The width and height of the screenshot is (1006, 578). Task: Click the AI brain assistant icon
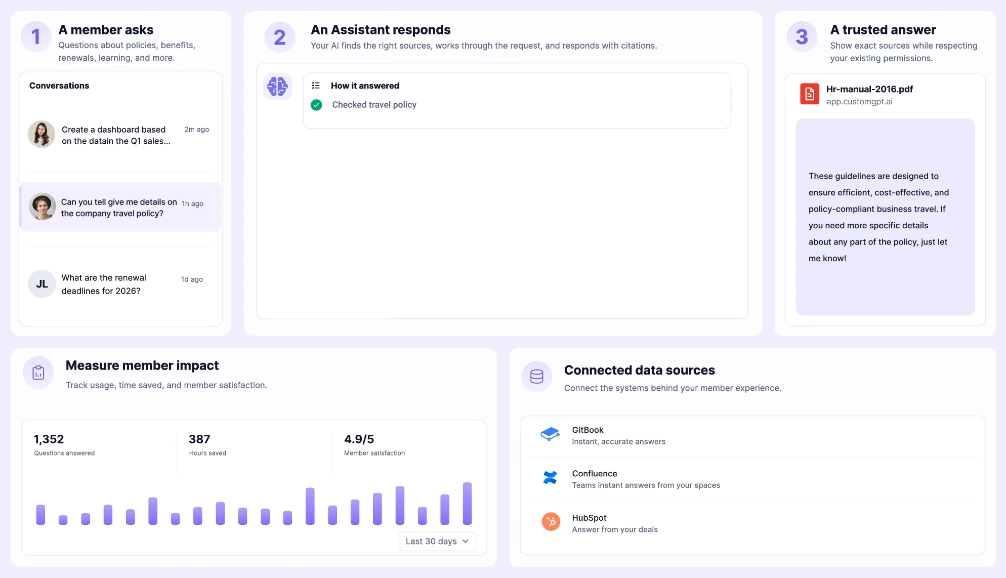pos(277,87)
